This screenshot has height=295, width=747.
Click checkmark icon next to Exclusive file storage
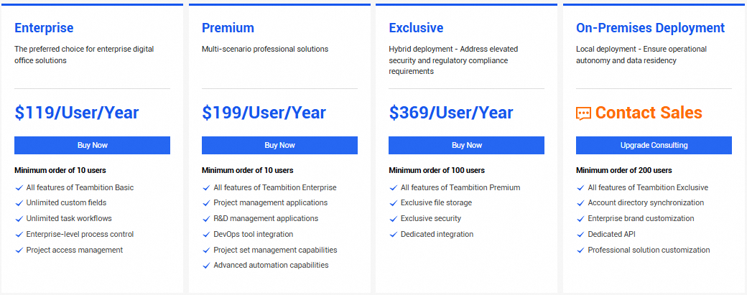(x=394, y=203)
